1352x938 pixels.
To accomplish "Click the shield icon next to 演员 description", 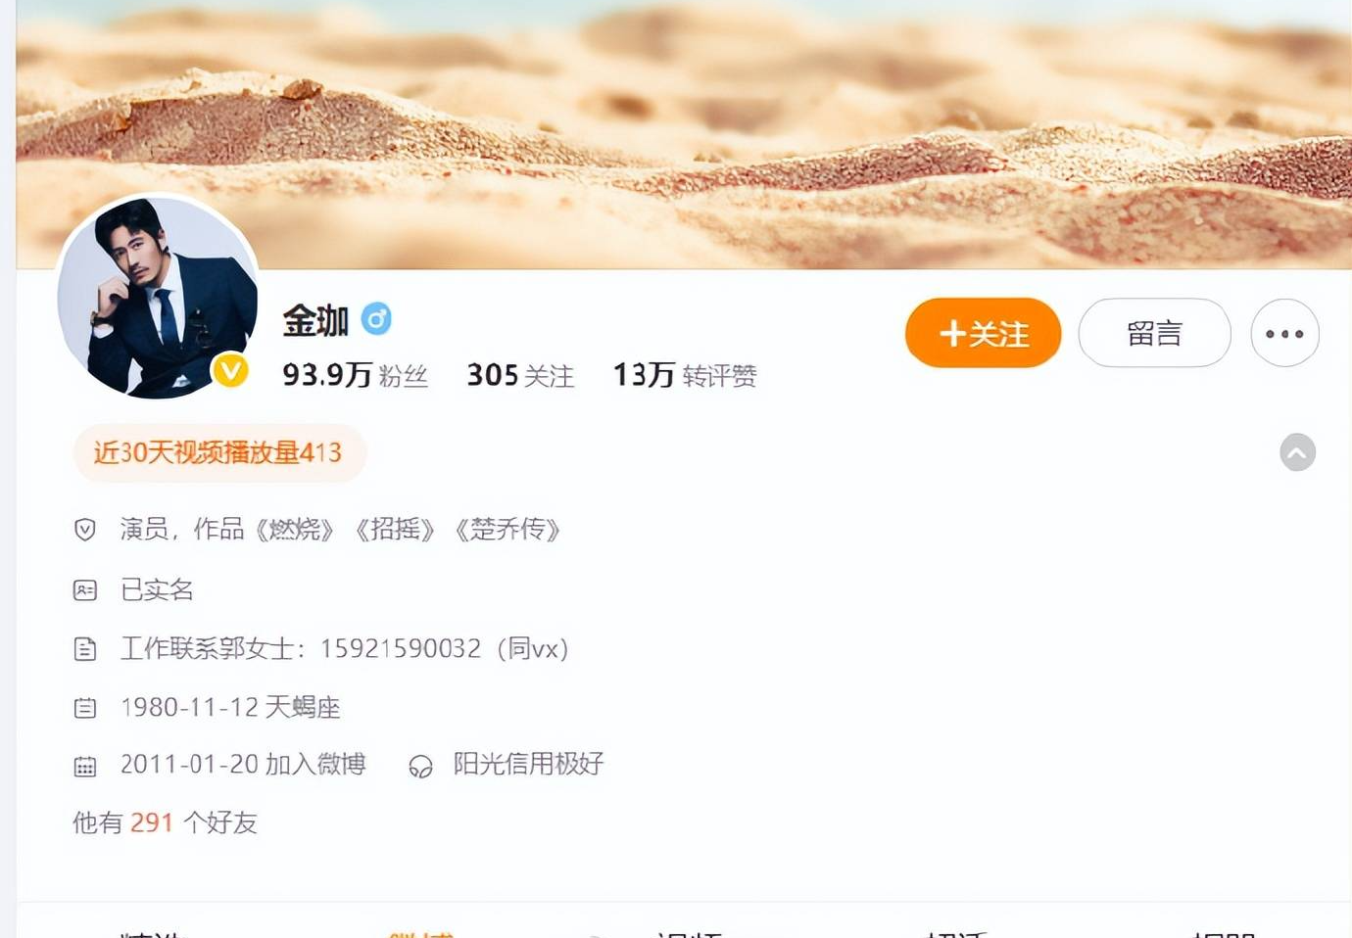I will [85, 530].
